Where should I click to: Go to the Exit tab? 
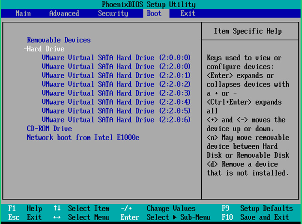click(x=188, y=14)
